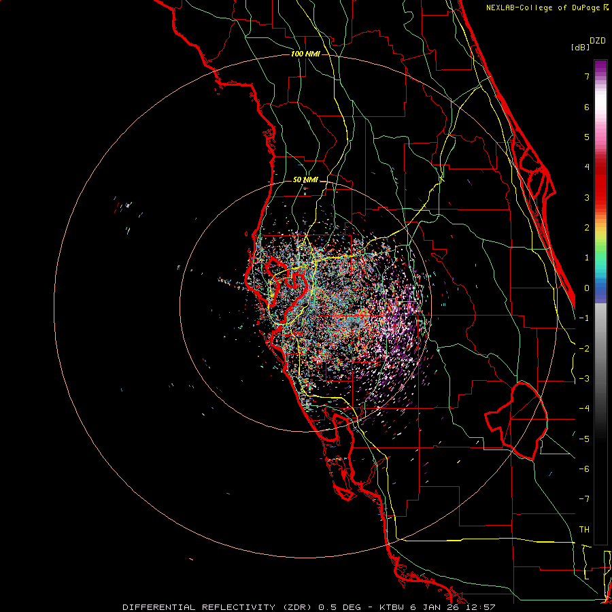Viewport: 612px width, 612px height.
Task: Click the -3 value on color scale
Action: click(x=584, y=379)
